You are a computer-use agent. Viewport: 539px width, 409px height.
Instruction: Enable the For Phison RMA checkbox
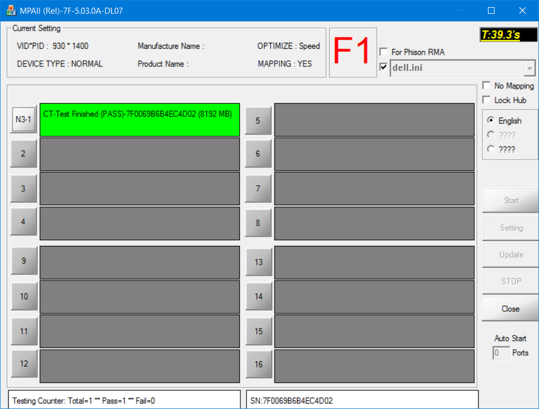(383, 52)
